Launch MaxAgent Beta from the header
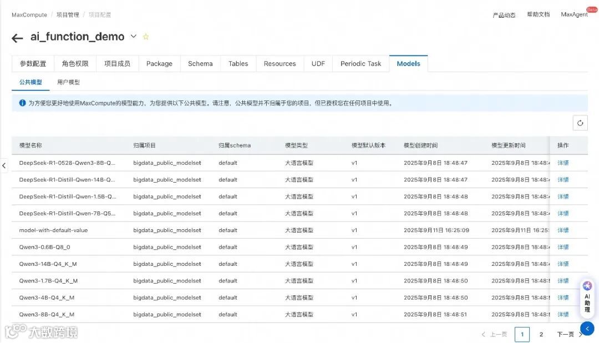599x343 pixels. (574, 14)
